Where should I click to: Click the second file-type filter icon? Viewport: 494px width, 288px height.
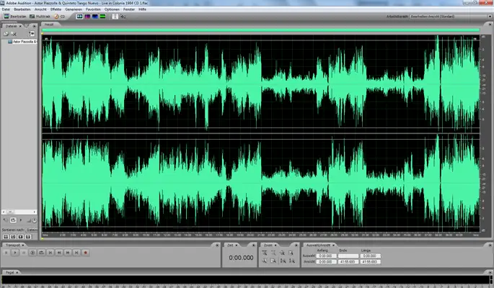click(x=13, y=237)
